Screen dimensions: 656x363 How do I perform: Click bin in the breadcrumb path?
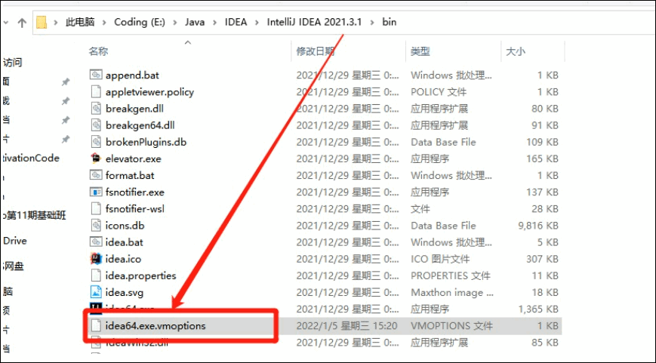[389, 22]
